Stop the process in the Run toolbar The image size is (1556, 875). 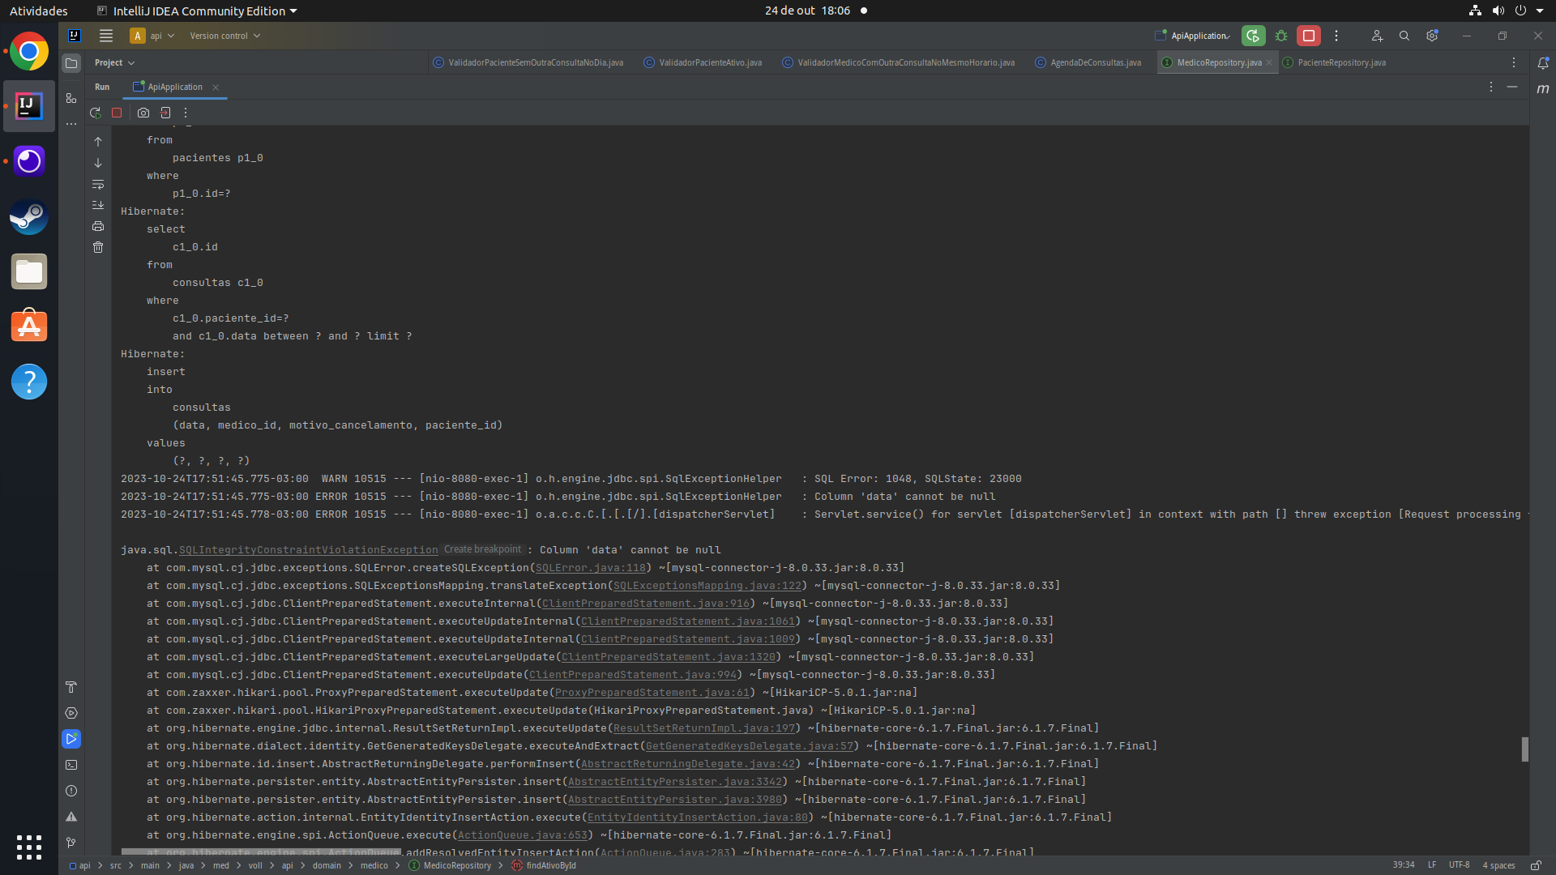tap(117, 113)
